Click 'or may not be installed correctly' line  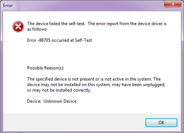[x=59, y=90]
